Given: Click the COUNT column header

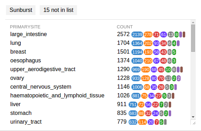Looking at the screenshot, I should (125, 27).
